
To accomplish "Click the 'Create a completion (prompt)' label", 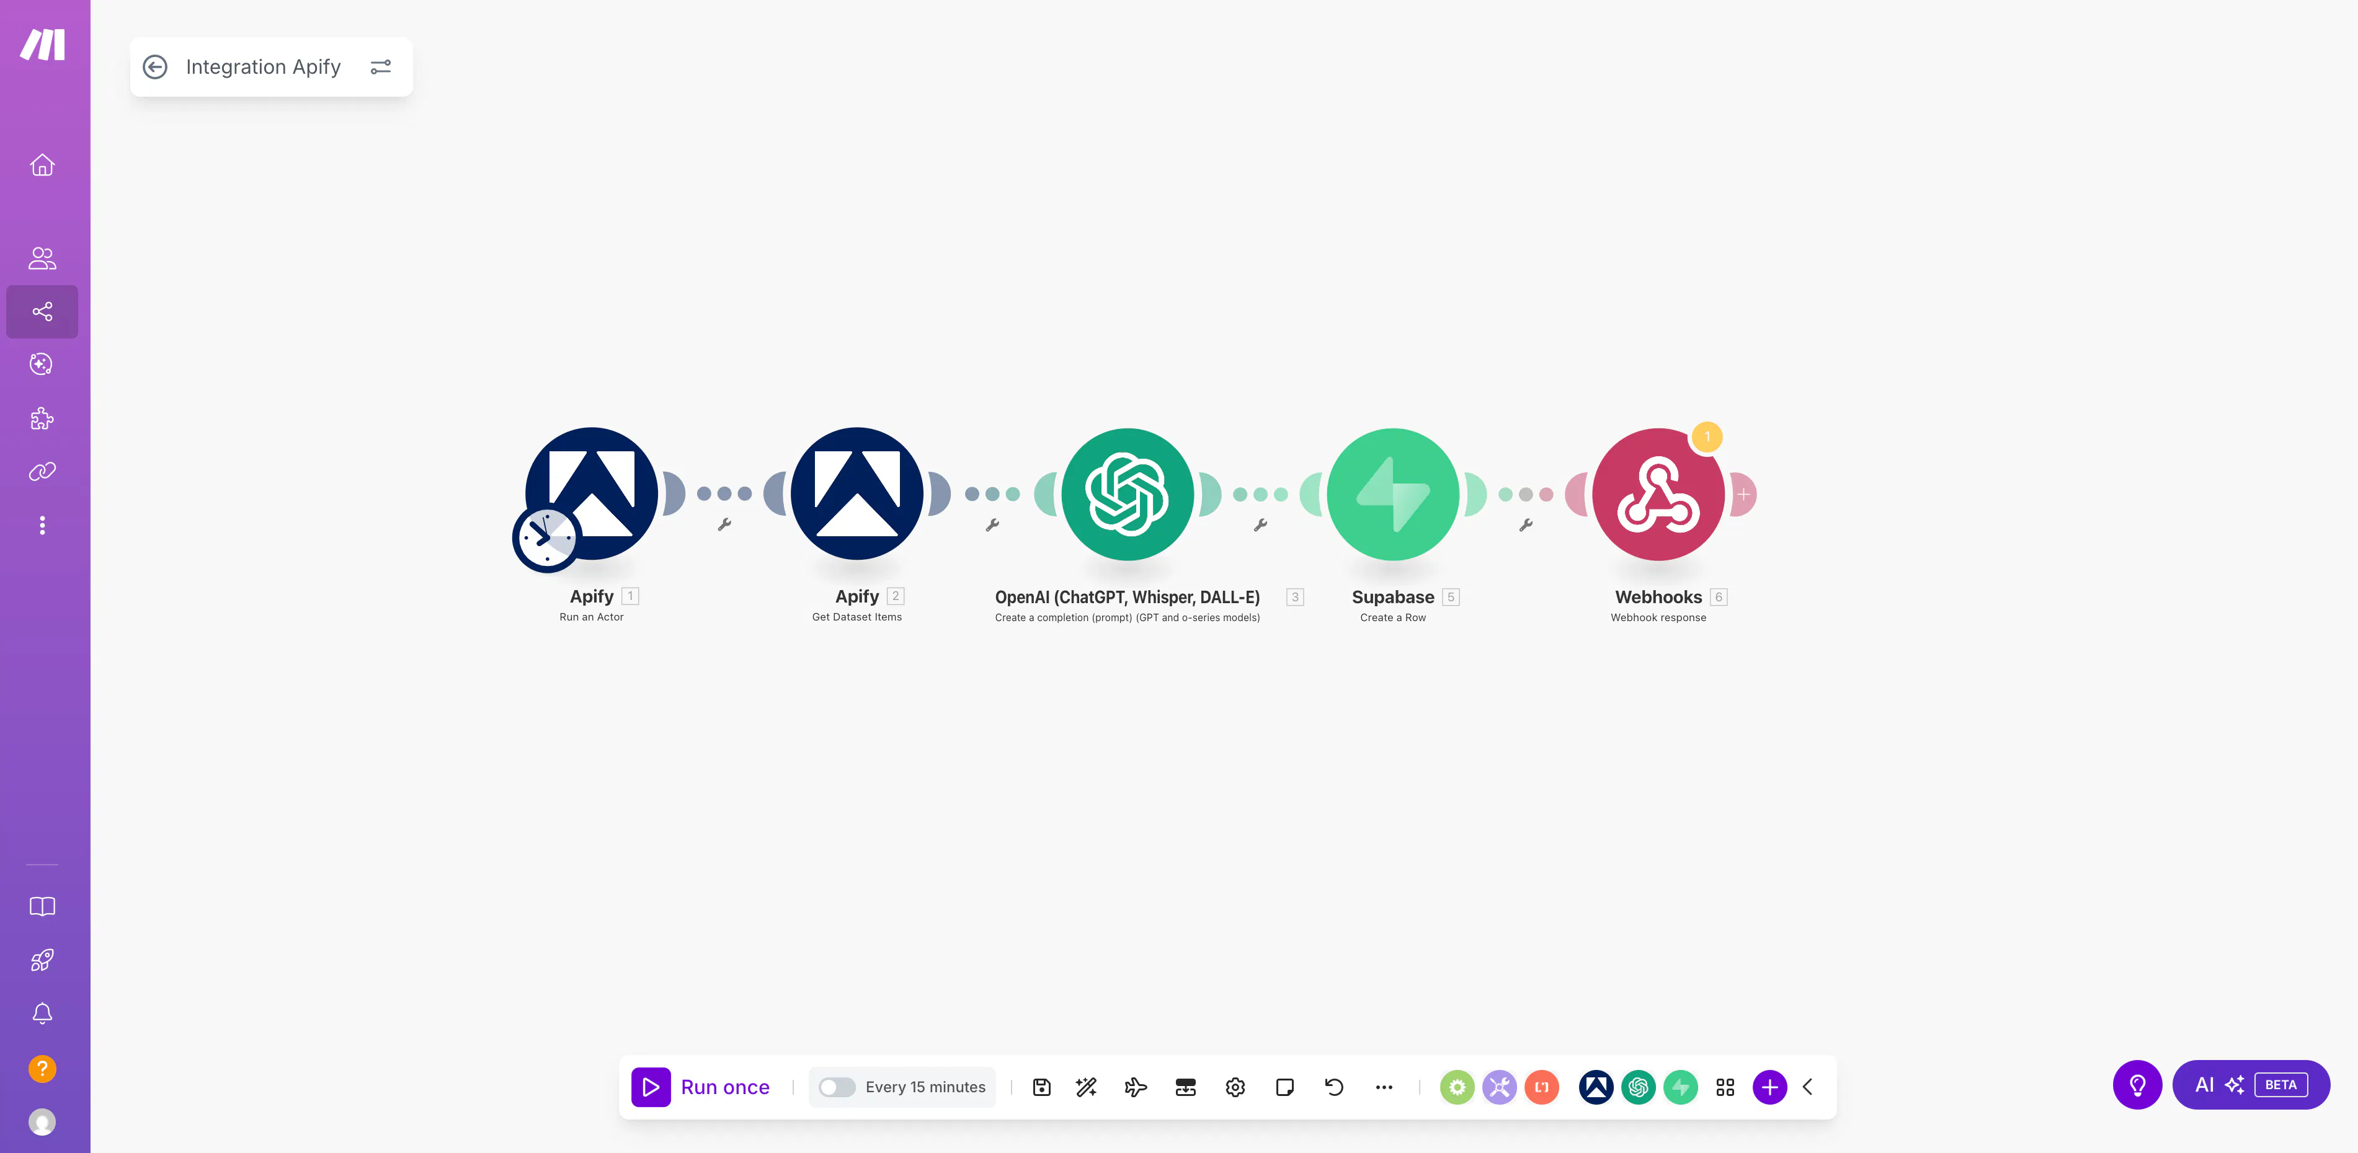I will (1128, 619).
